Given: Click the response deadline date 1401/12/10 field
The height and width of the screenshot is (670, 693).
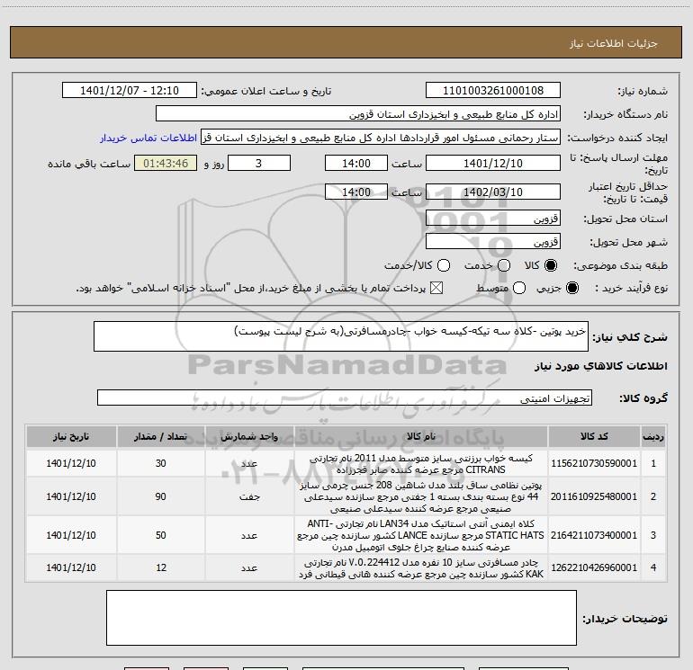Looking at the screenshot, I should tap(493, 163).
